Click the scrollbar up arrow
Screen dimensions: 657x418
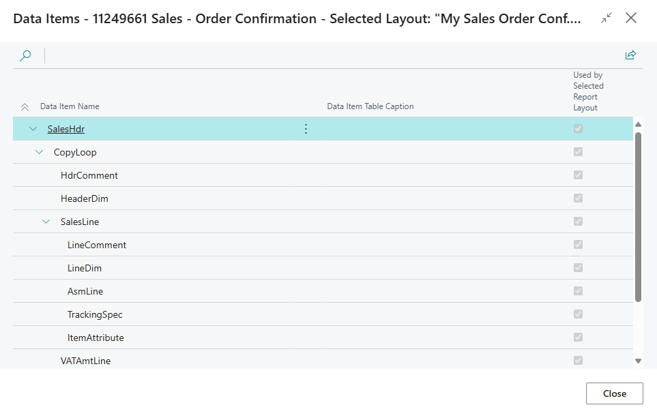638,124
